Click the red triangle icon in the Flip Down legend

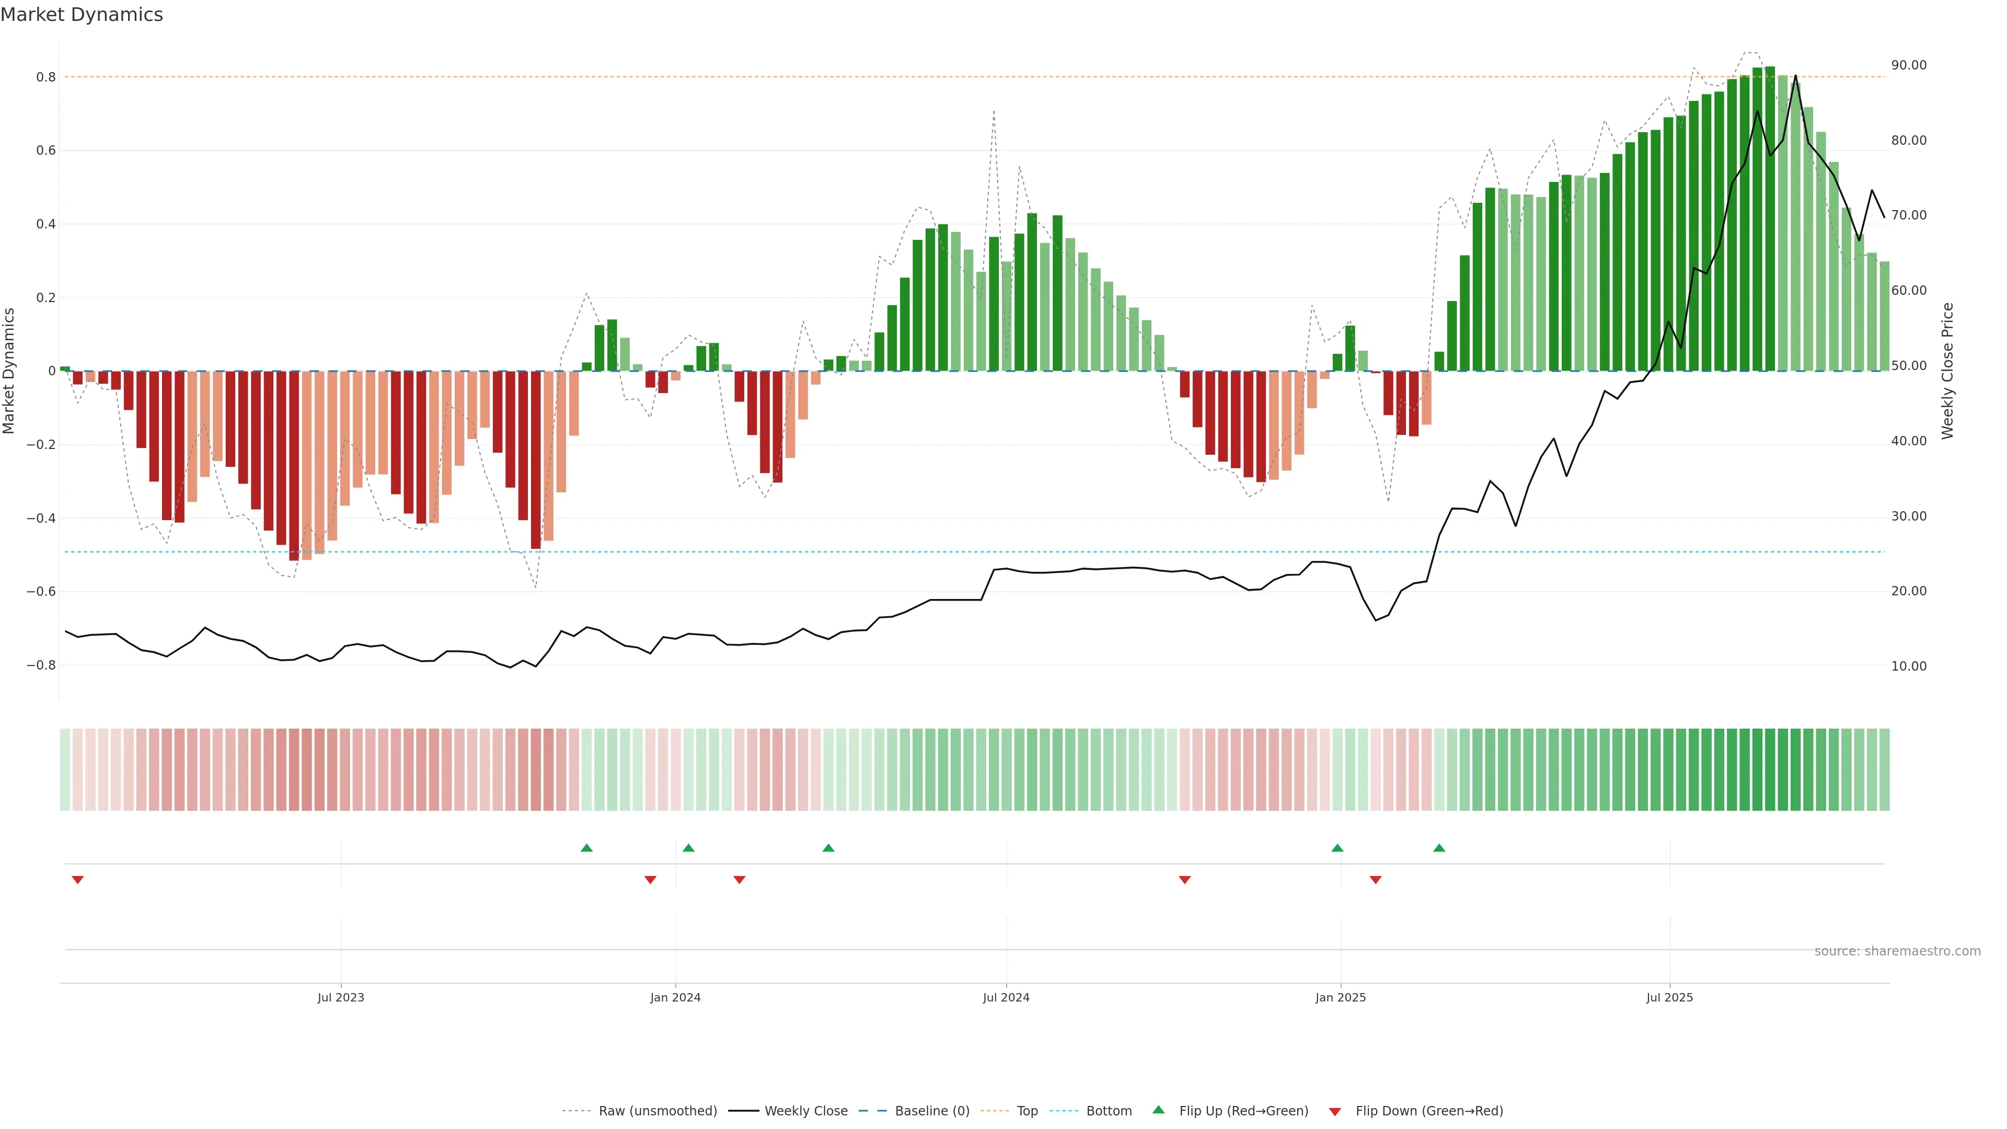tap(1335, 1112)
